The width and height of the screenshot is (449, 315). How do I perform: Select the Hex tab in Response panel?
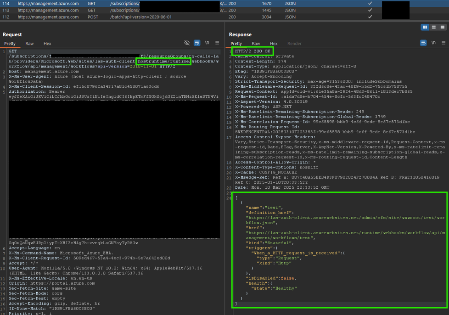pyautogui.click(x=274, y=44)
